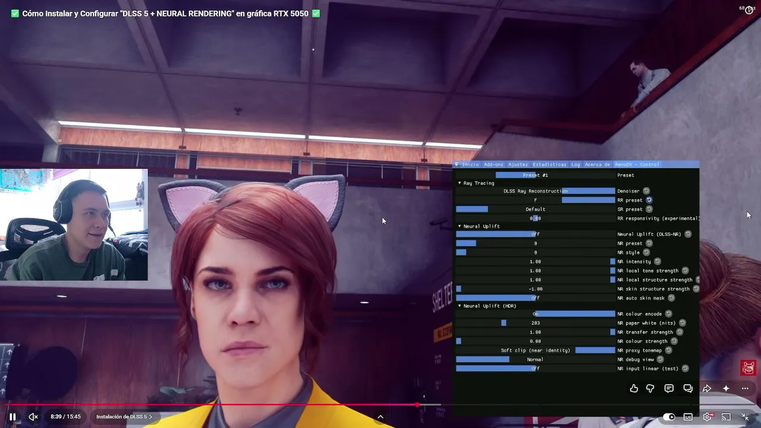Click the RR responsivity slider

point(536,218)
